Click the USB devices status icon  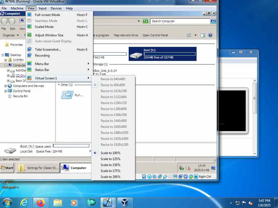coord(165,176)
